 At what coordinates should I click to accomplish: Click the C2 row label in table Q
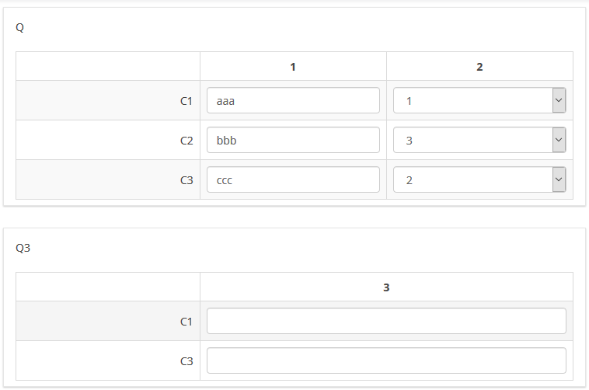tap(186, 141)
